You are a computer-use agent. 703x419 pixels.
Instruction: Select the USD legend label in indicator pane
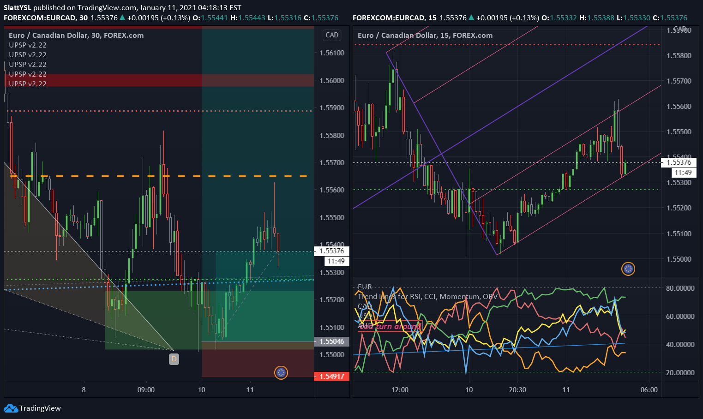365,316
